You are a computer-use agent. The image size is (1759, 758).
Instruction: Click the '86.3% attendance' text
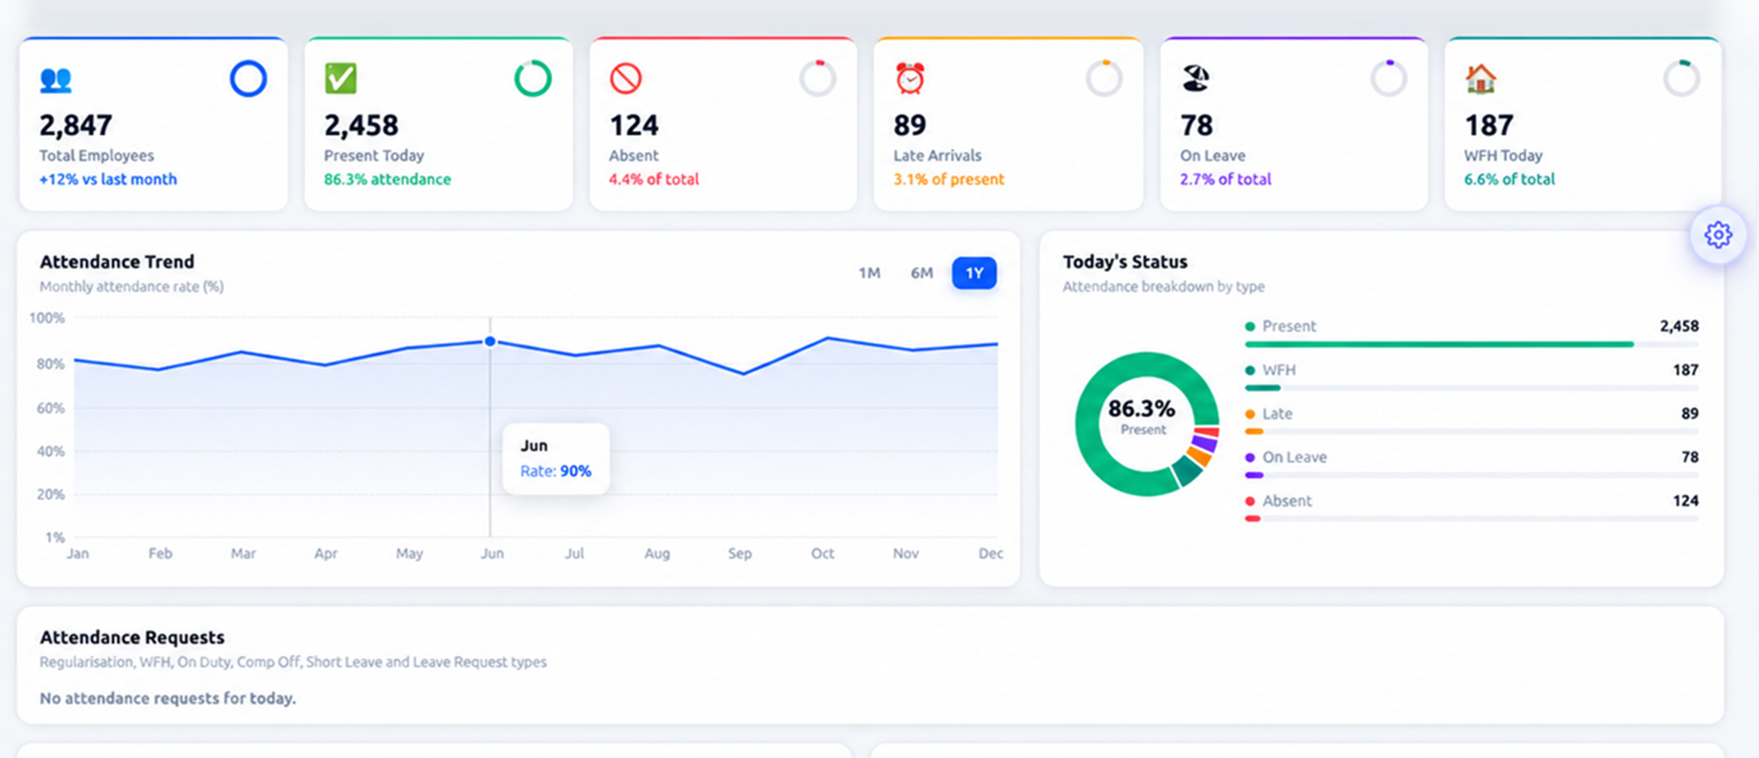point(388,179)
